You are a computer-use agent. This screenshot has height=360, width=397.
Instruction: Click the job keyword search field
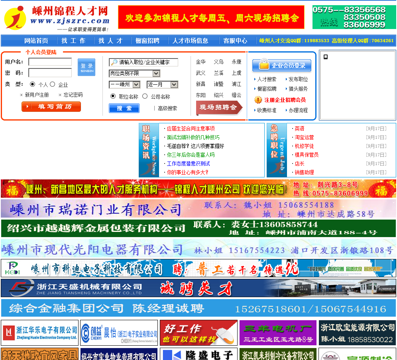point(143,62)
